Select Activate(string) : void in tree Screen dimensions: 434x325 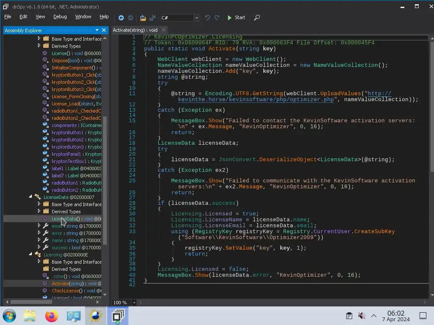click(x=76, y=284)
